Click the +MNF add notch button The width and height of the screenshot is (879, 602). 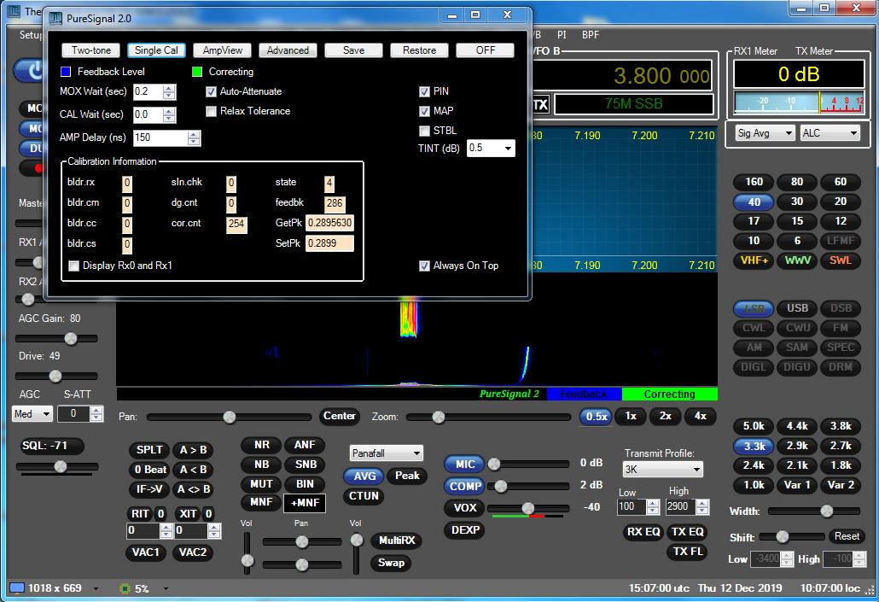coord(305,503)
